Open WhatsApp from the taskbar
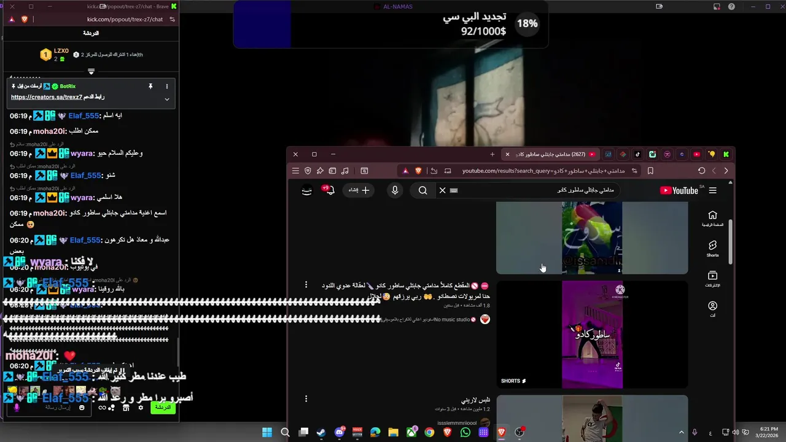Image resolution: width=786 pixels, height=442 pixels. [465, 432]
